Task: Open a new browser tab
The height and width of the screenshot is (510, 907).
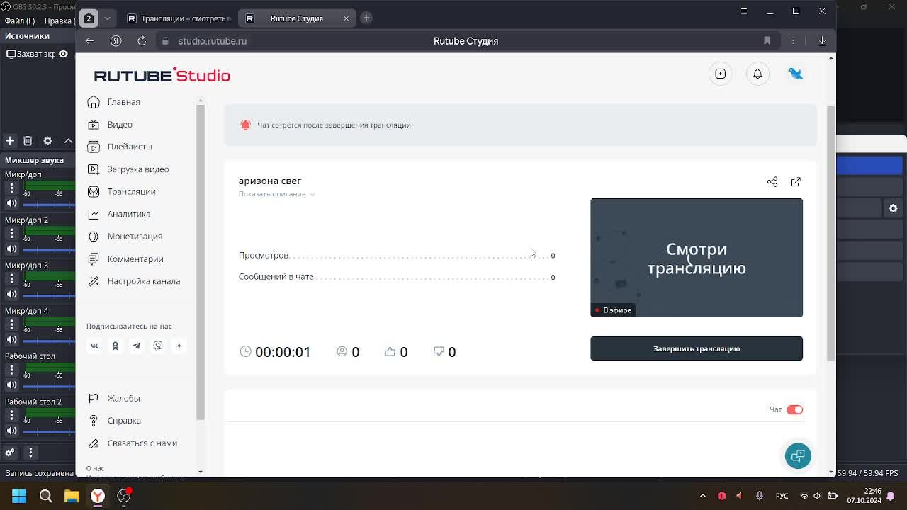Action: [366, 18]
